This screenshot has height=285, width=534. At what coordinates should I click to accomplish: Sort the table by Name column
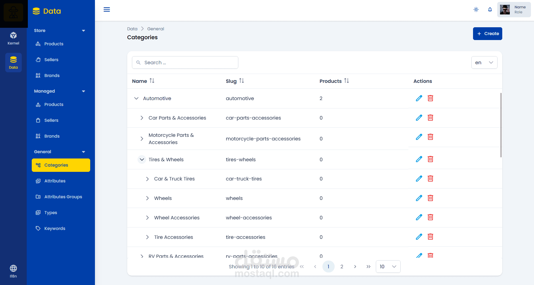tap(152, 81)
